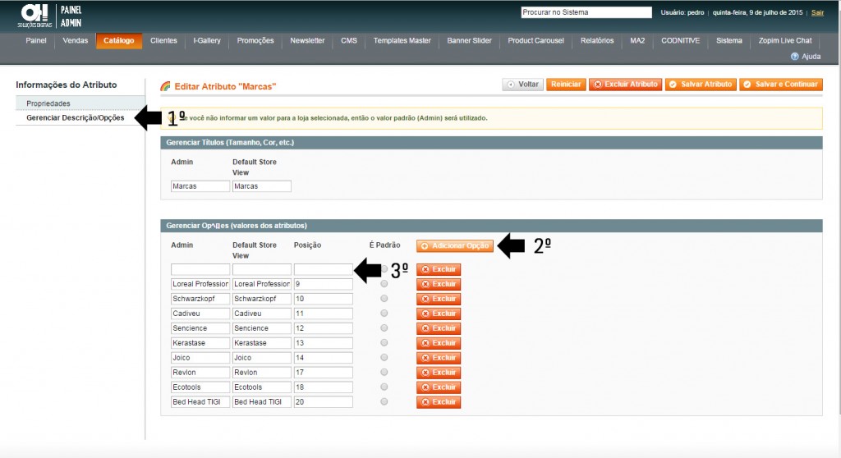Viewport: 841px width, 458px height.
Task: Delete the Cadiveu option
Action: [x=439, y=314]
